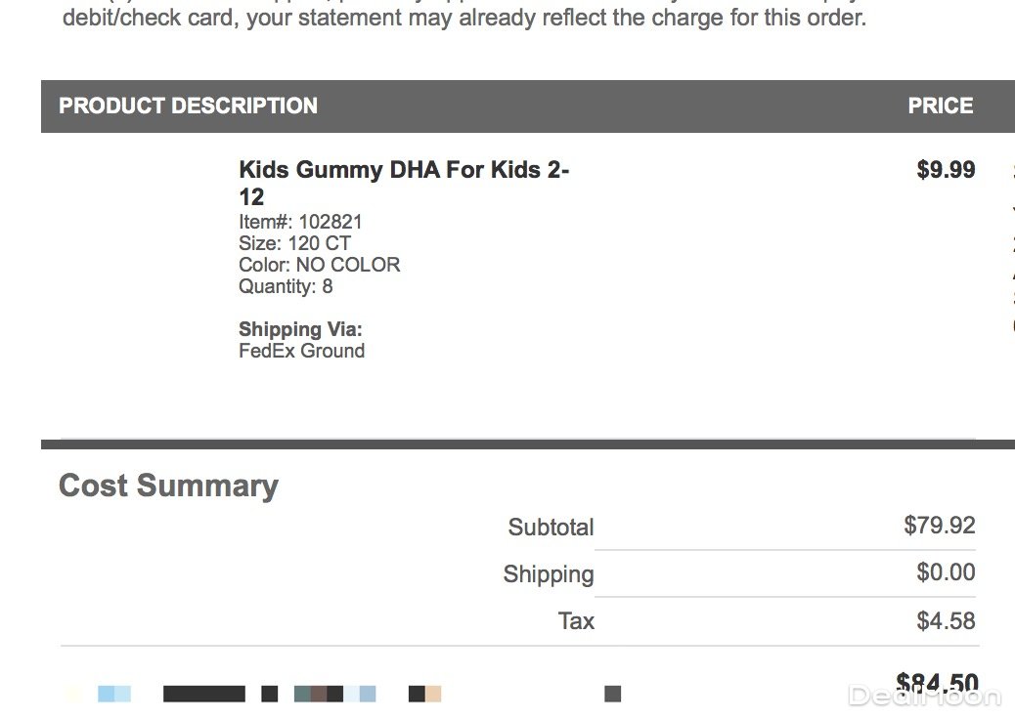Click the Tax label

[x=576, y=621]
